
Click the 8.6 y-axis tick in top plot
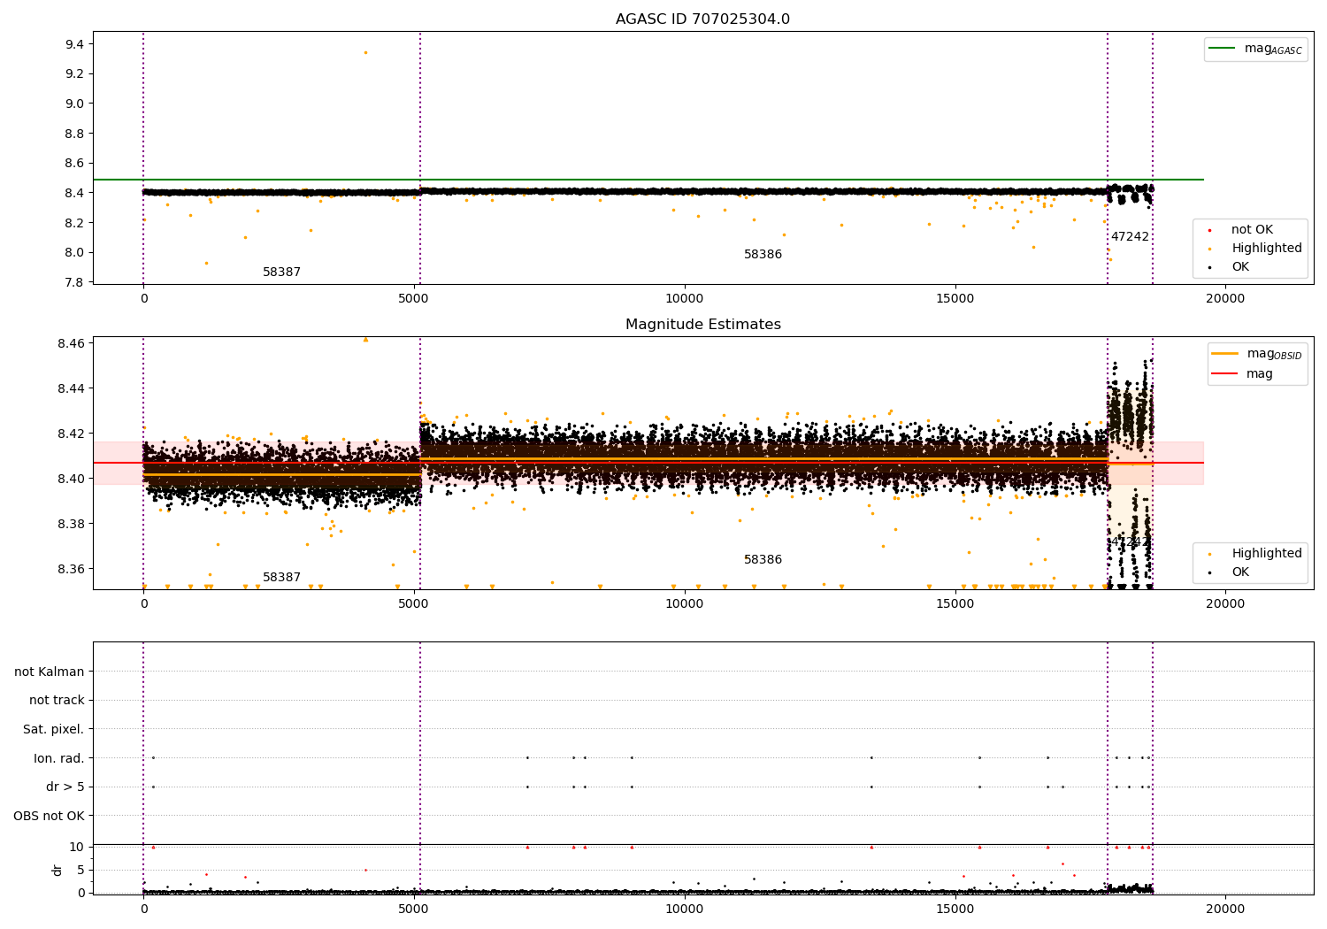[x=75, y=163]
